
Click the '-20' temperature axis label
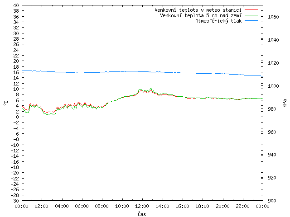(14, 173)
